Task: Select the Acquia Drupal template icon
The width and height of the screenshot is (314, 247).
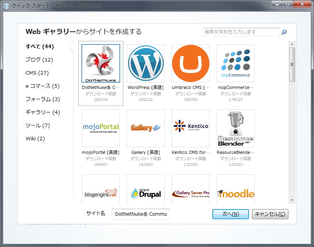Action: pos(145,192)
